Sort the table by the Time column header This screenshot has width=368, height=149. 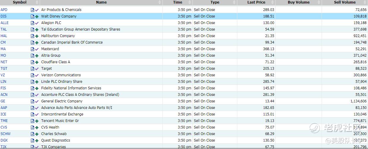178,2
